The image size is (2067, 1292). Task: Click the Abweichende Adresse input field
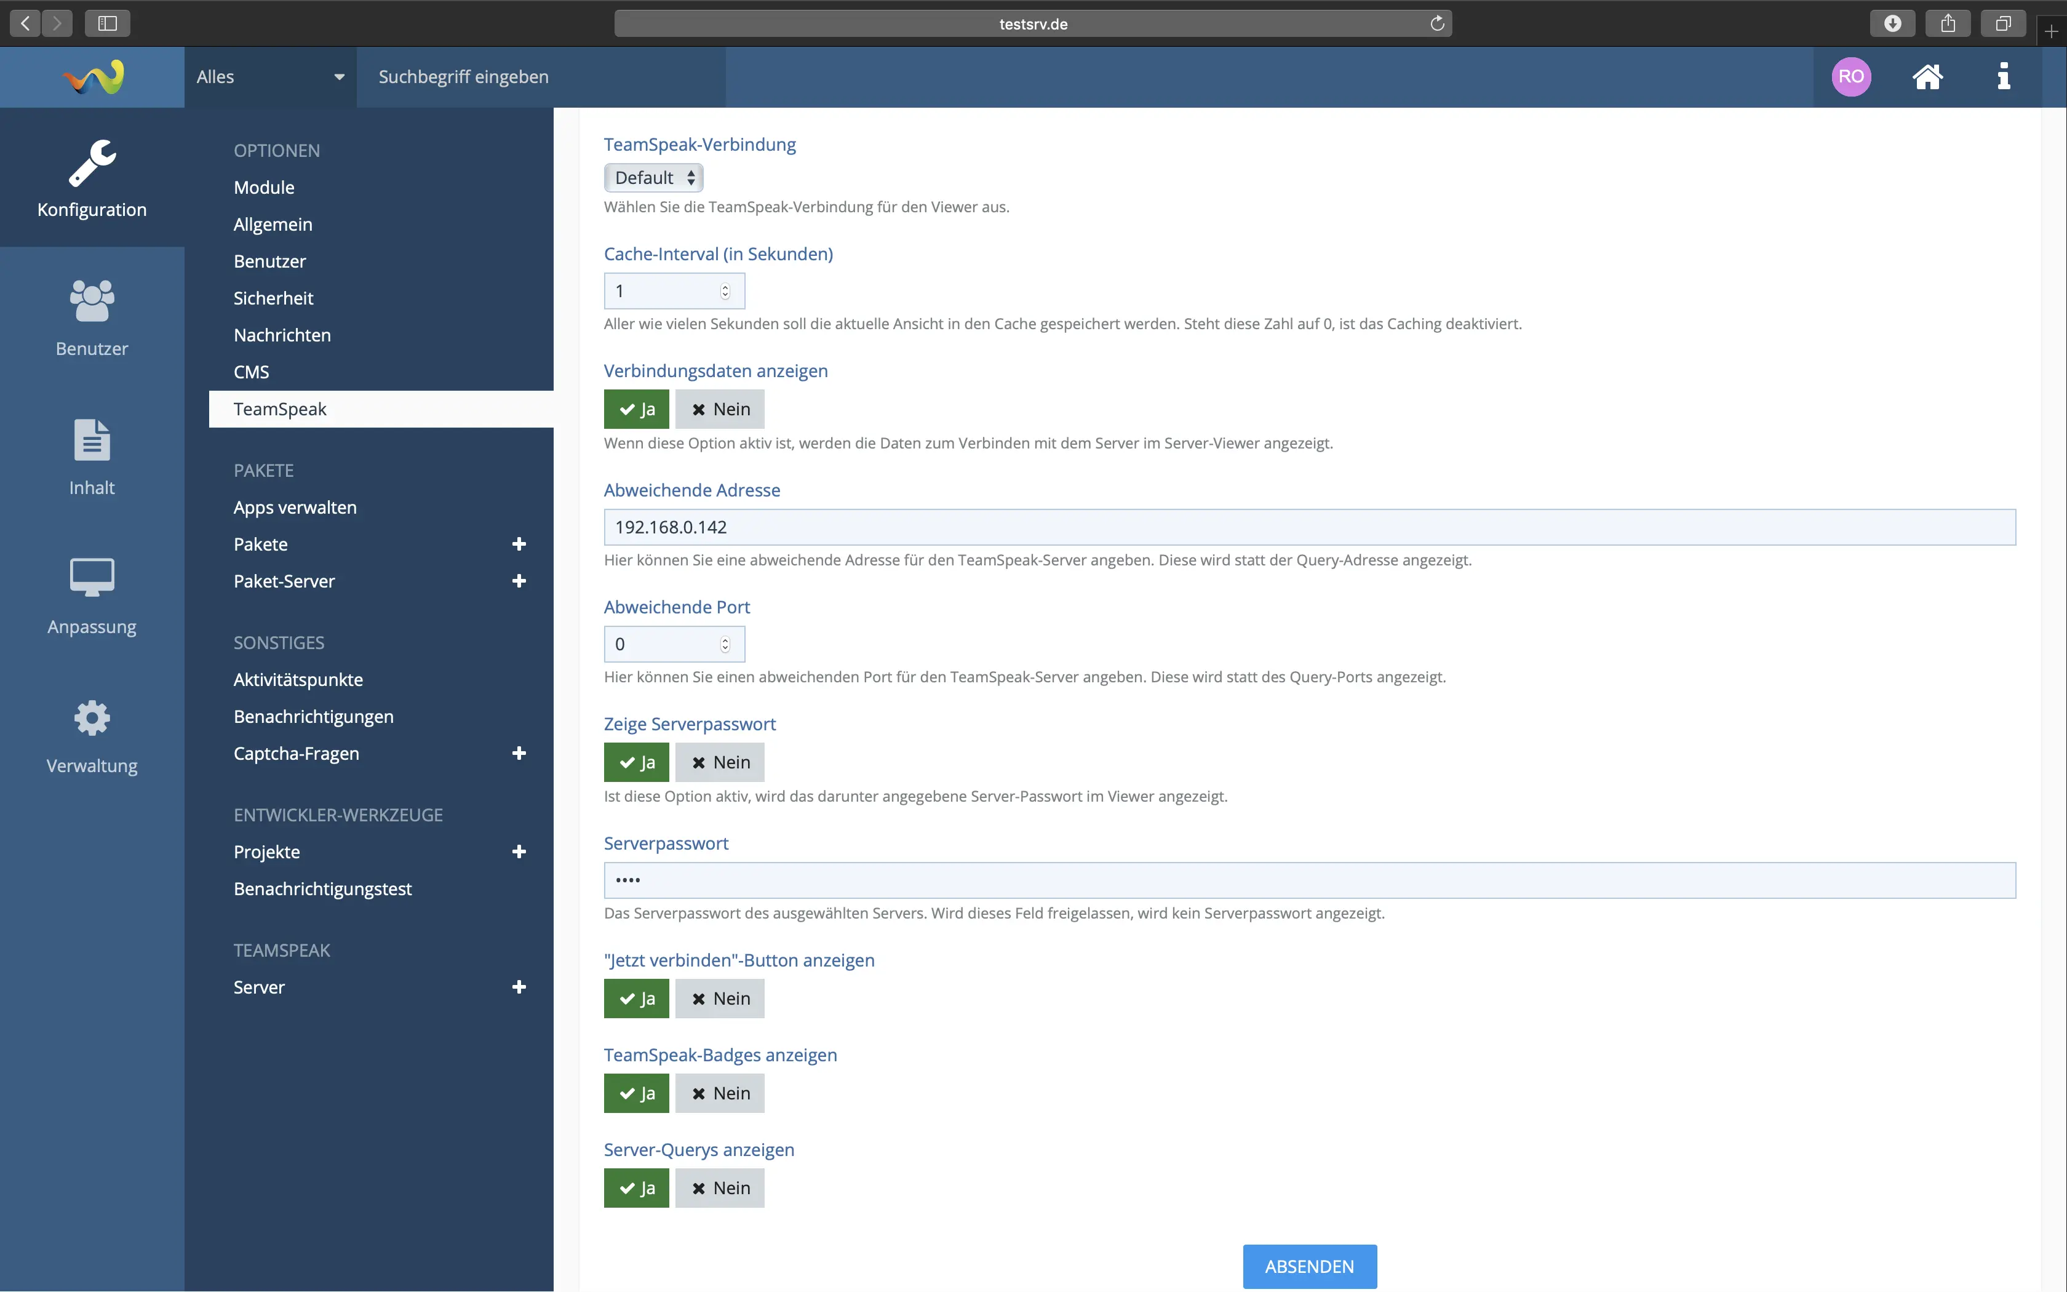pos(1308,527)
